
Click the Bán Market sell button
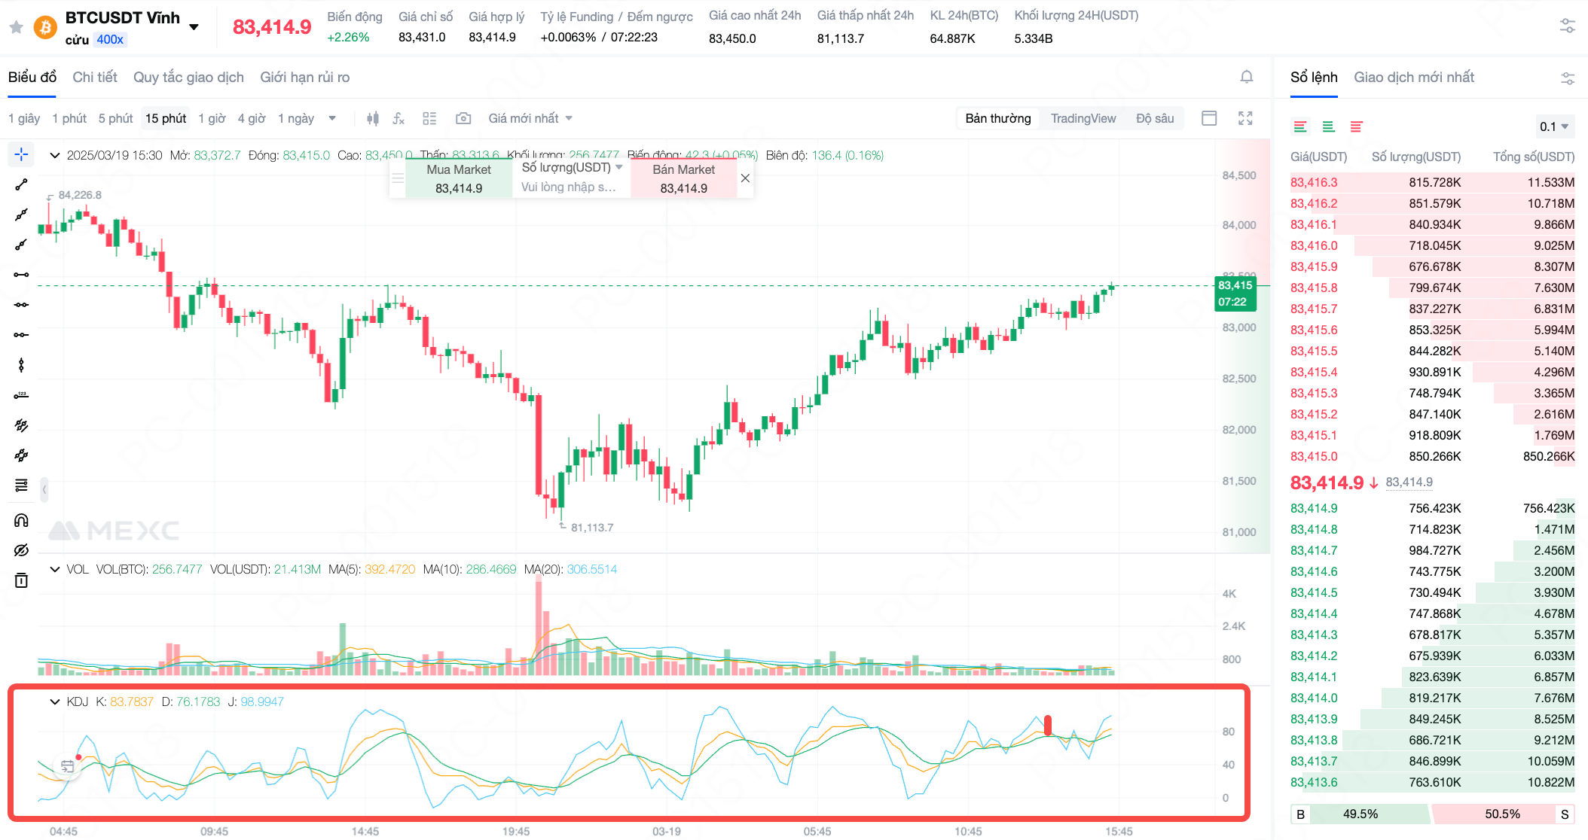click(x=683, y=178)
